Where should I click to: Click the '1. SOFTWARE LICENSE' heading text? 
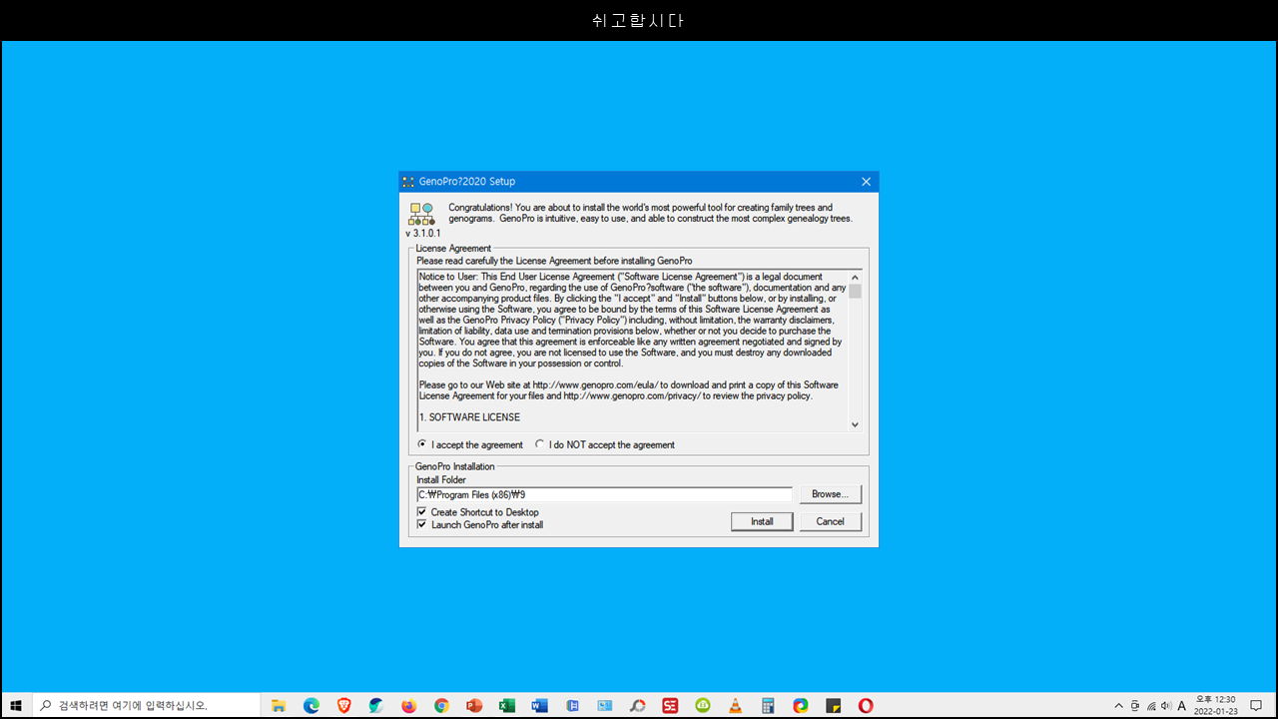(x=469, y=417)
